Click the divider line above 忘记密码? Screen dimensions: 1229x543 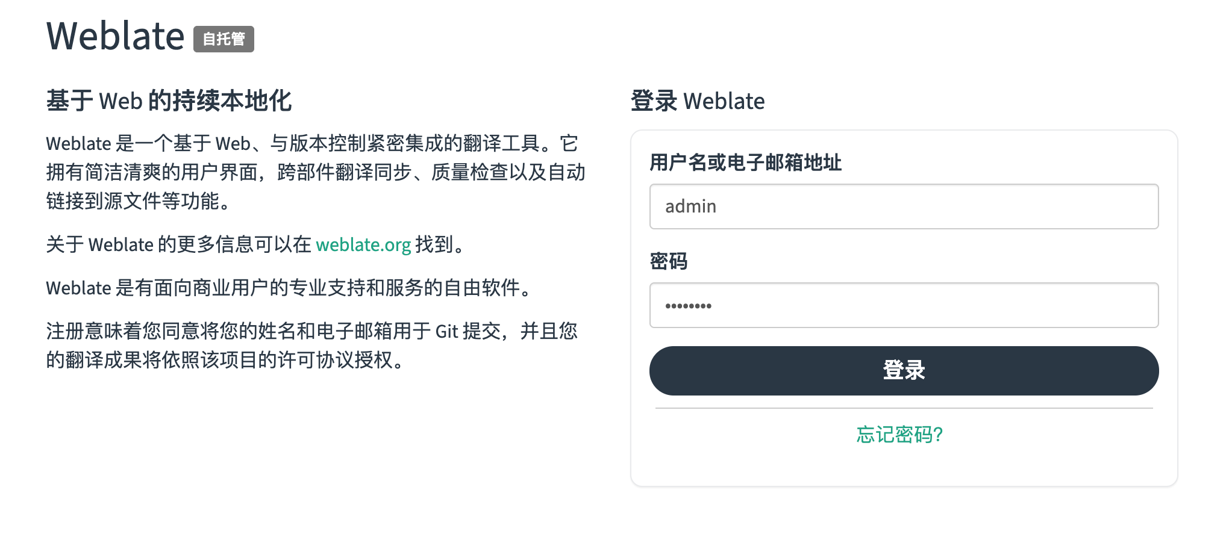(904, 408)
